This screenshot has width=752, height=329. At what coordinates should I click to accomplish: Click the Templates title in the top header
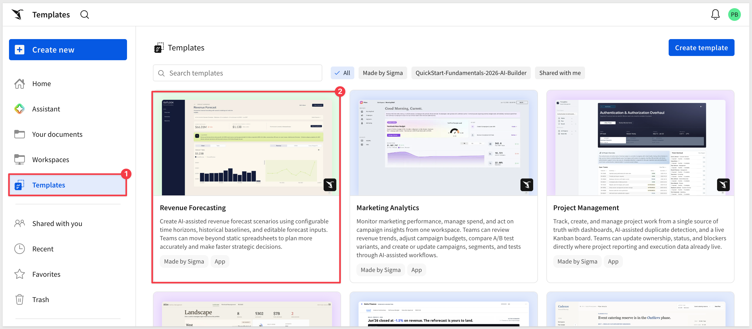pyautogui.click(x=51, y=14)
